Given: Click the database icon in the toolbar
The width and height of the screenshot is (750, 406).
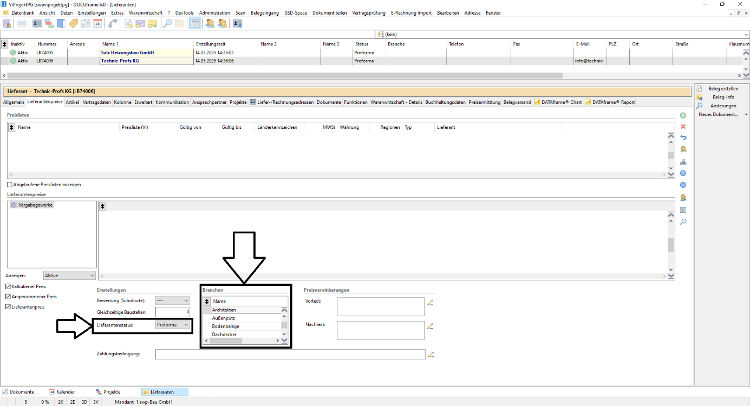Looking at the screenshot, I should point(7,23).
